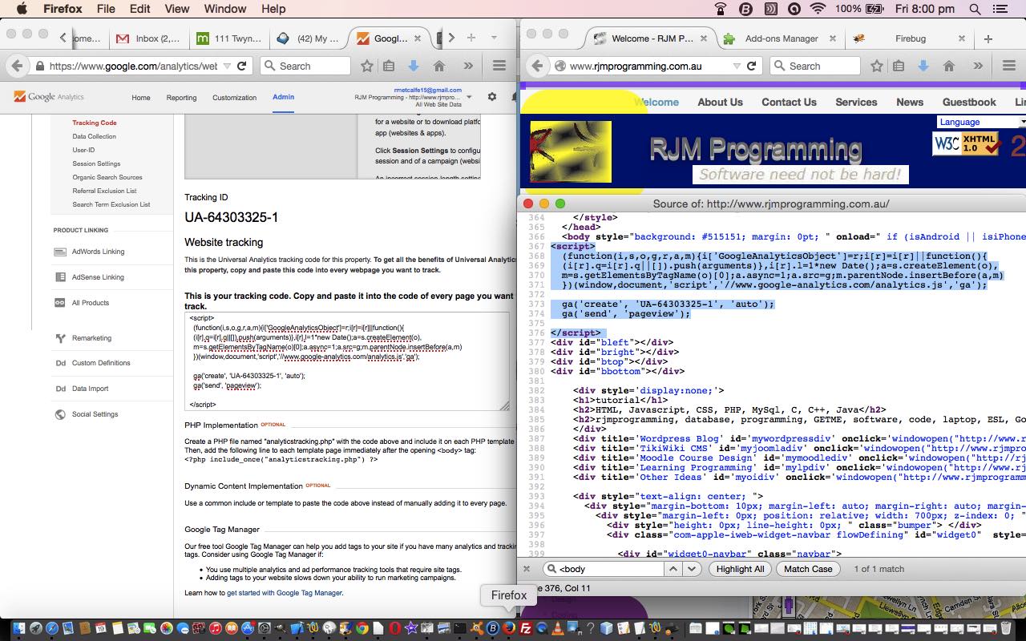This screenshot has width=1026, height=641.
Task: Close the Add-ons Manager tab
Action: point(832,38)
